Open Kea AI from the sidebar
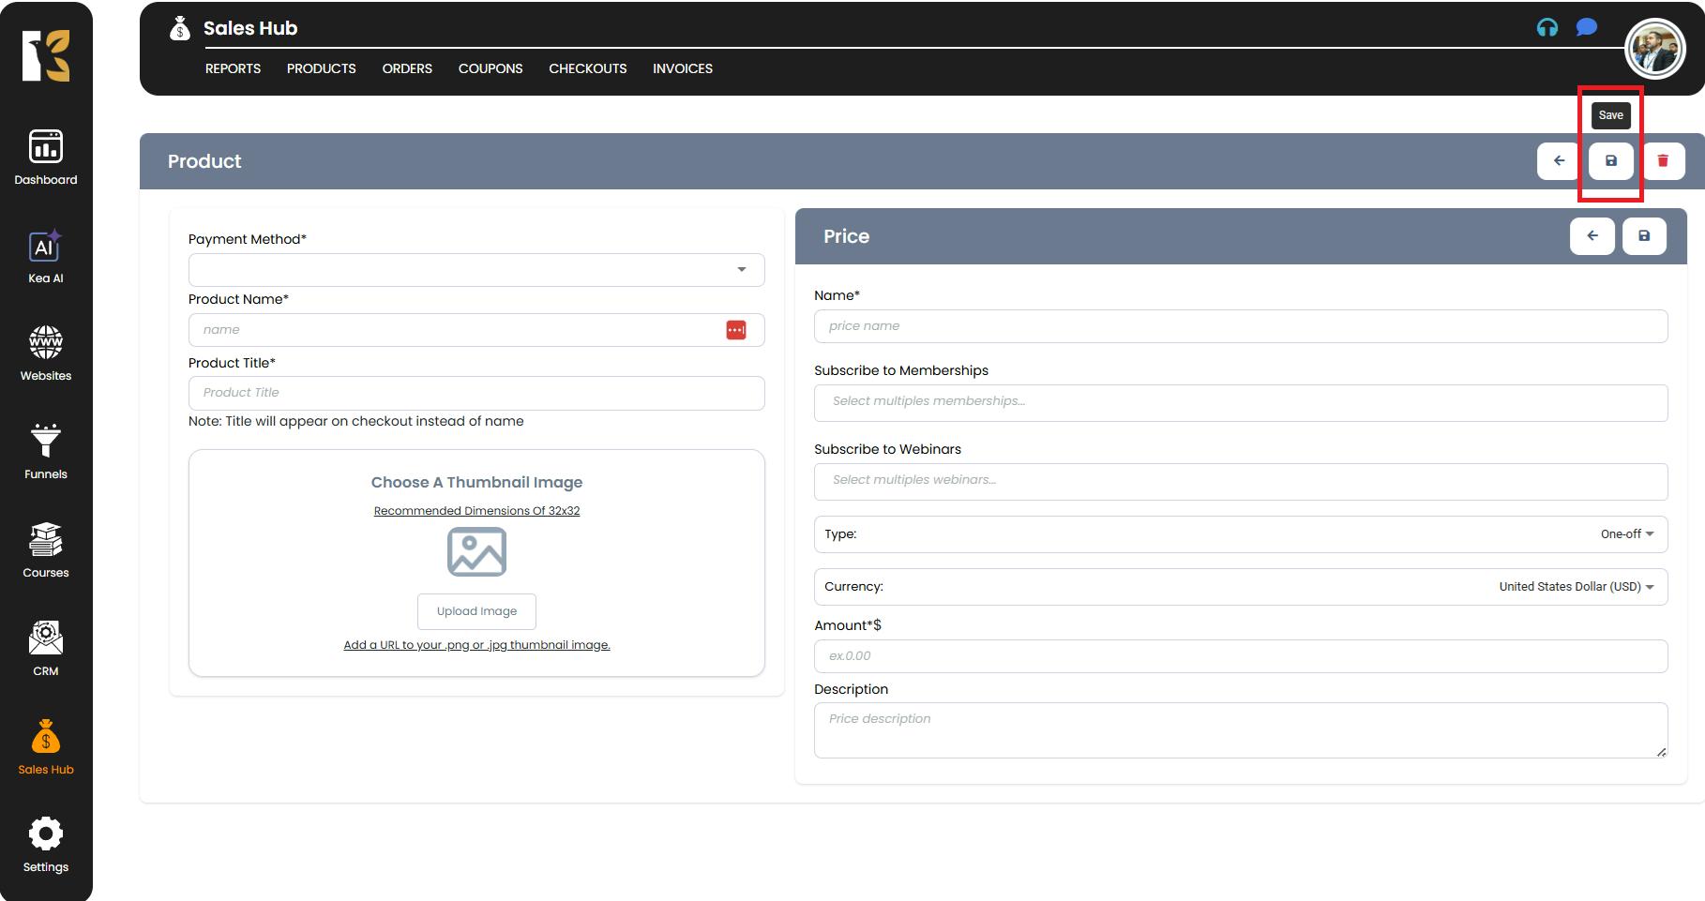The width and height of the screenshot is (1705, 901). [45, 256]
